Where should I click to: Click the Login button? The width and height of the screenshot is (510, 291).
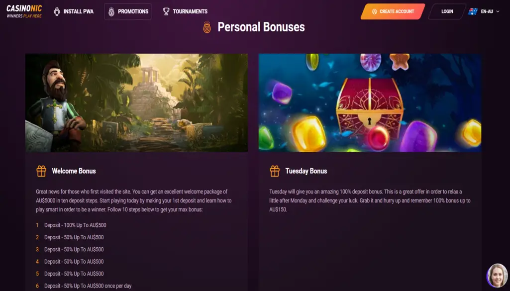coord(447,11)
